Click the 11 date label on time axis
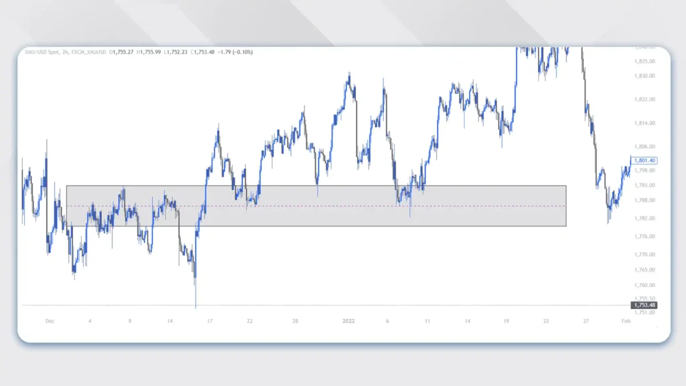Viewport: 686px width, 386px height. pyautogui.click(x=427, y=321)
